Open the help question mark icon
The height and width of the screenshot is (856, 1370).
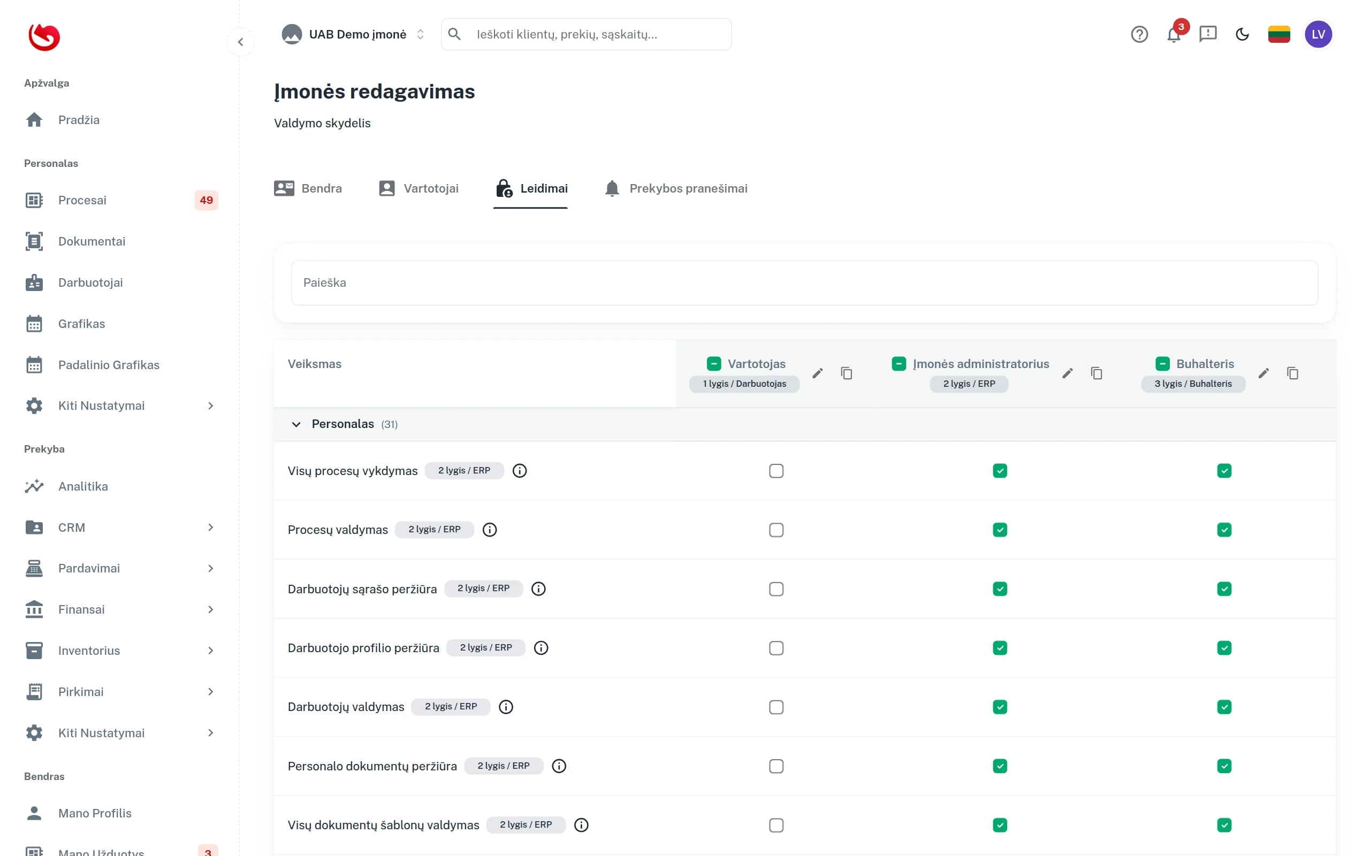(x=1139, y=35)
